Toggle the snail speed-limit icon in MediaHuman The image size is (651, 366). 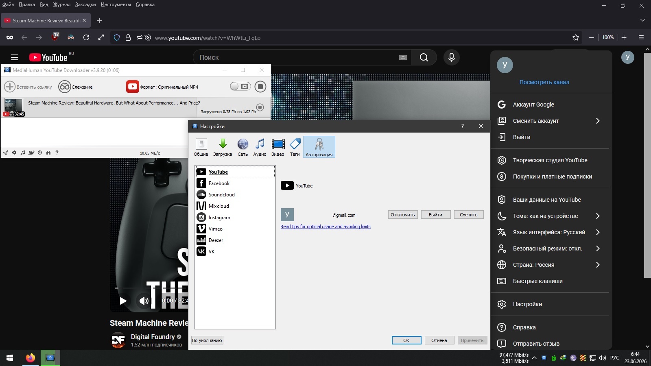coord(31,153)
